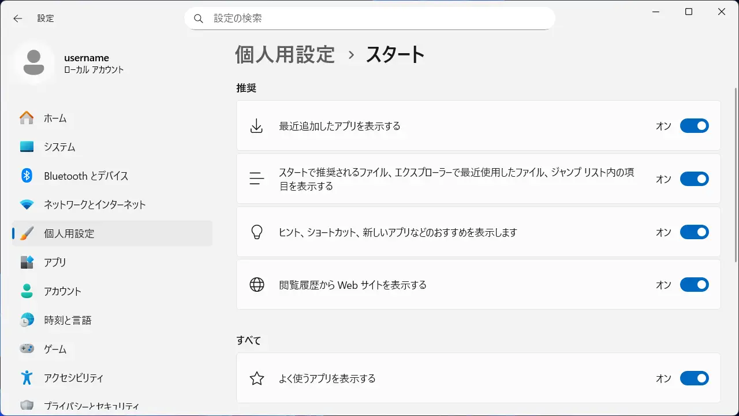Click the Bluetooth とデバイス icon

tap(27, 176)
